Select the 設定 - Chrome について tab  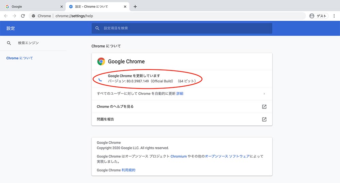pyautogui.click(x=97, y=6)
